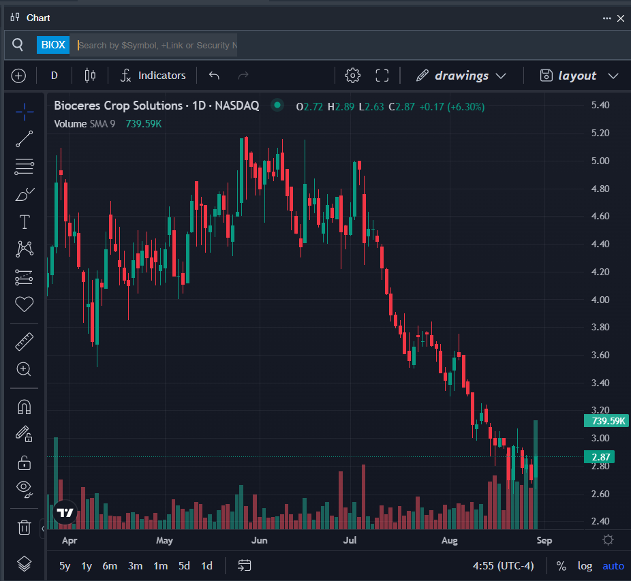Click the 2.87 current price label
Viewport: 631px width, 581px height.
point(600,457)
